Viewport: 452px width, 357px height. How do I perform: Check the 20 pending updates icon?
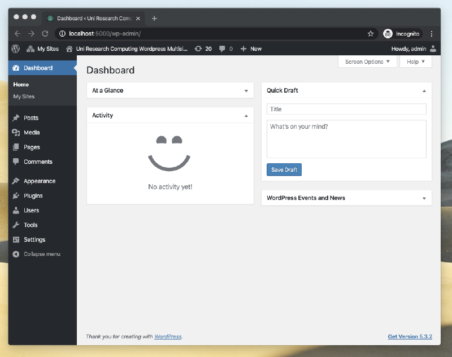pos(203,49)
